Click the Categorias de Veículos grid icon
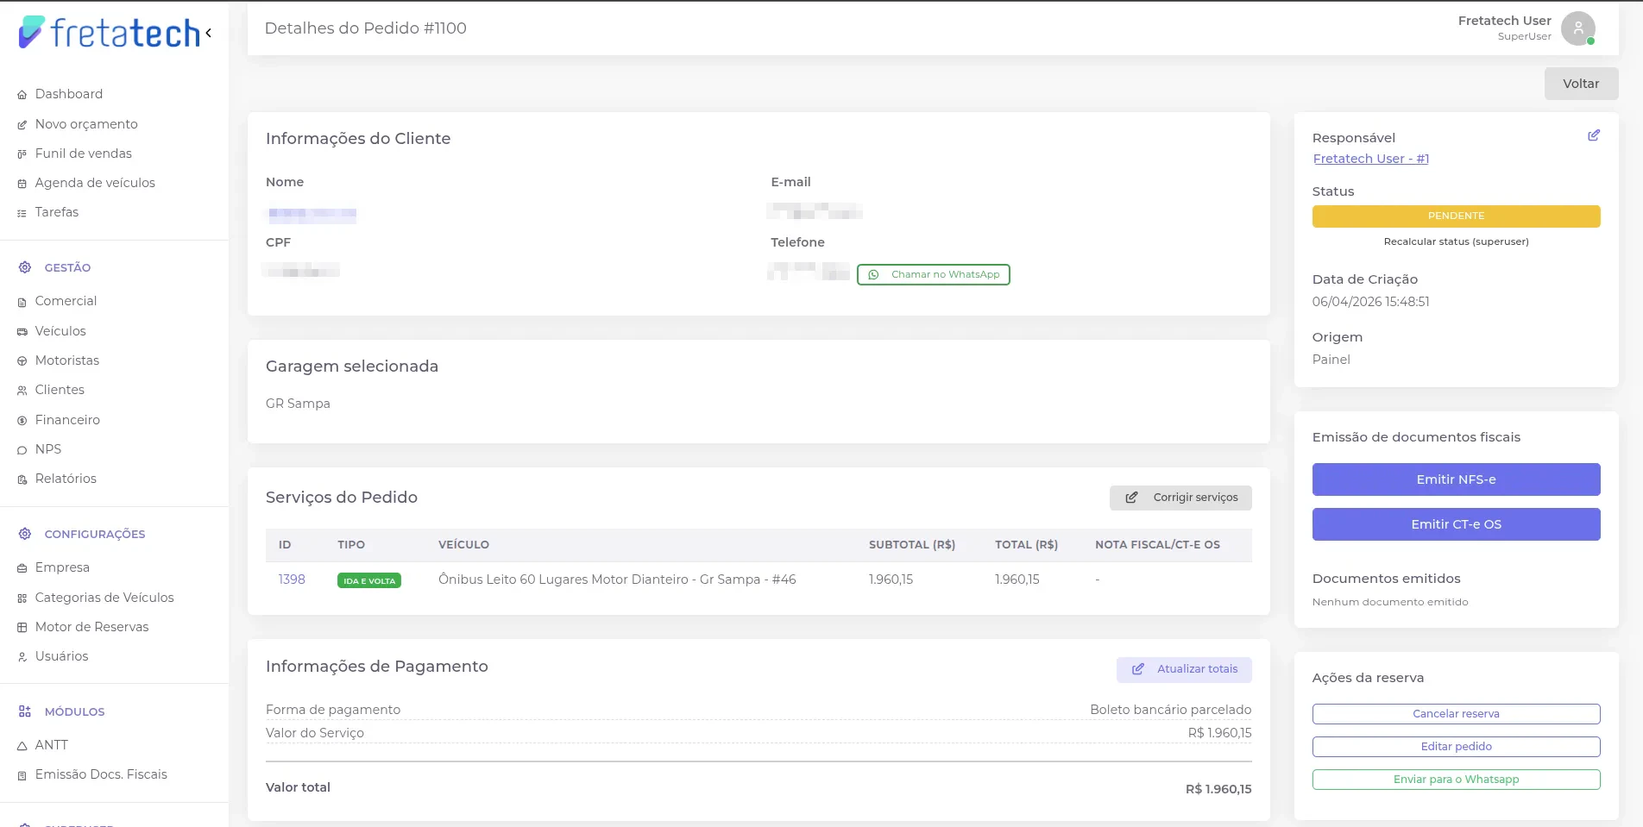1643x827 pixels. tap(22, 598)
